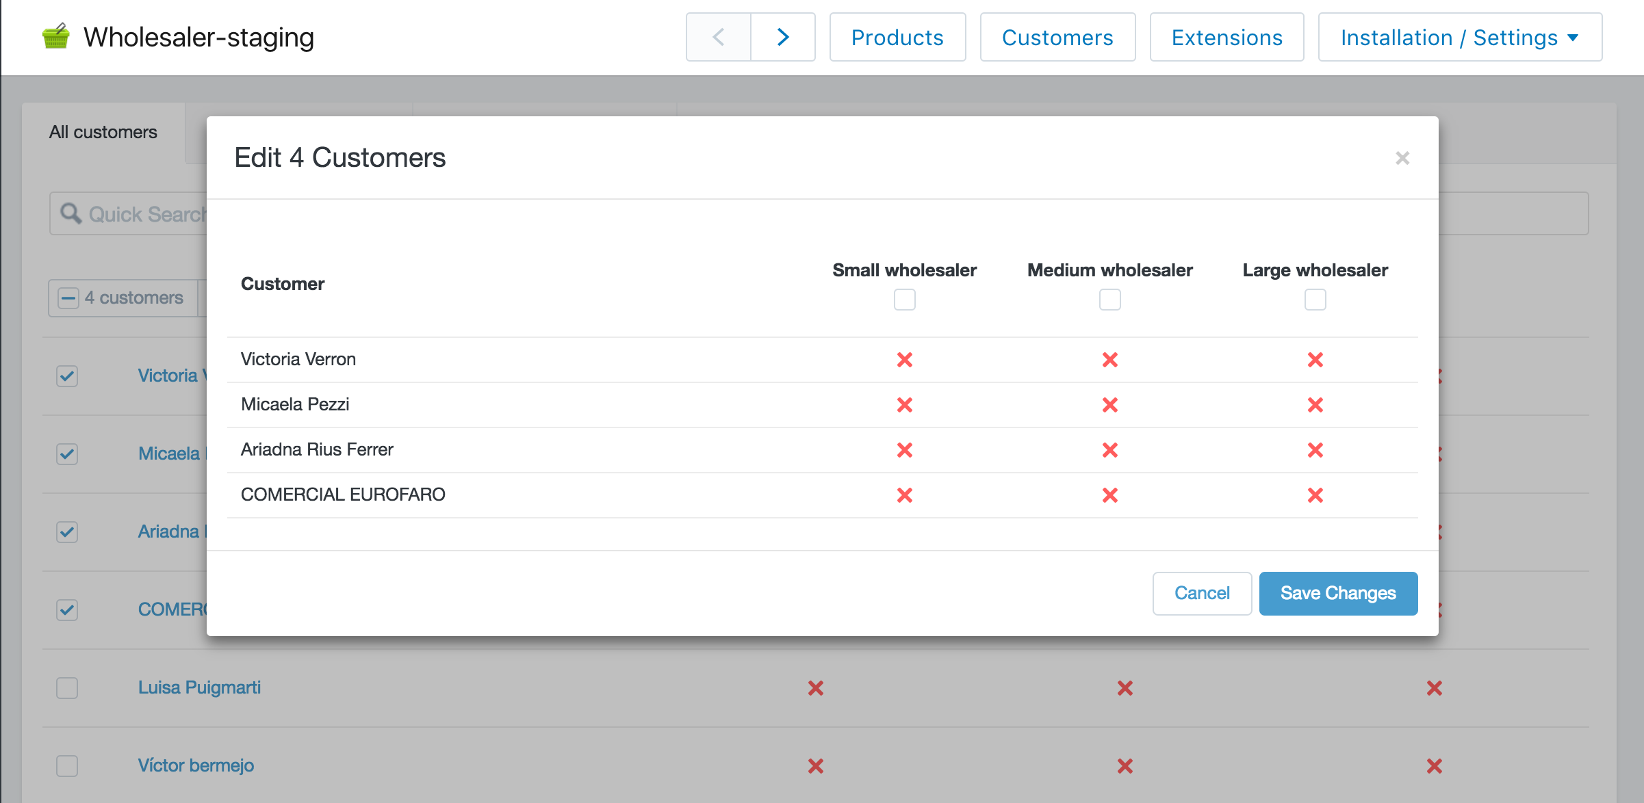This screenshot has height=803, width=1644.
Task: Uncheck the selected checkbox next to Victoria
Action: tap(66, 376)
